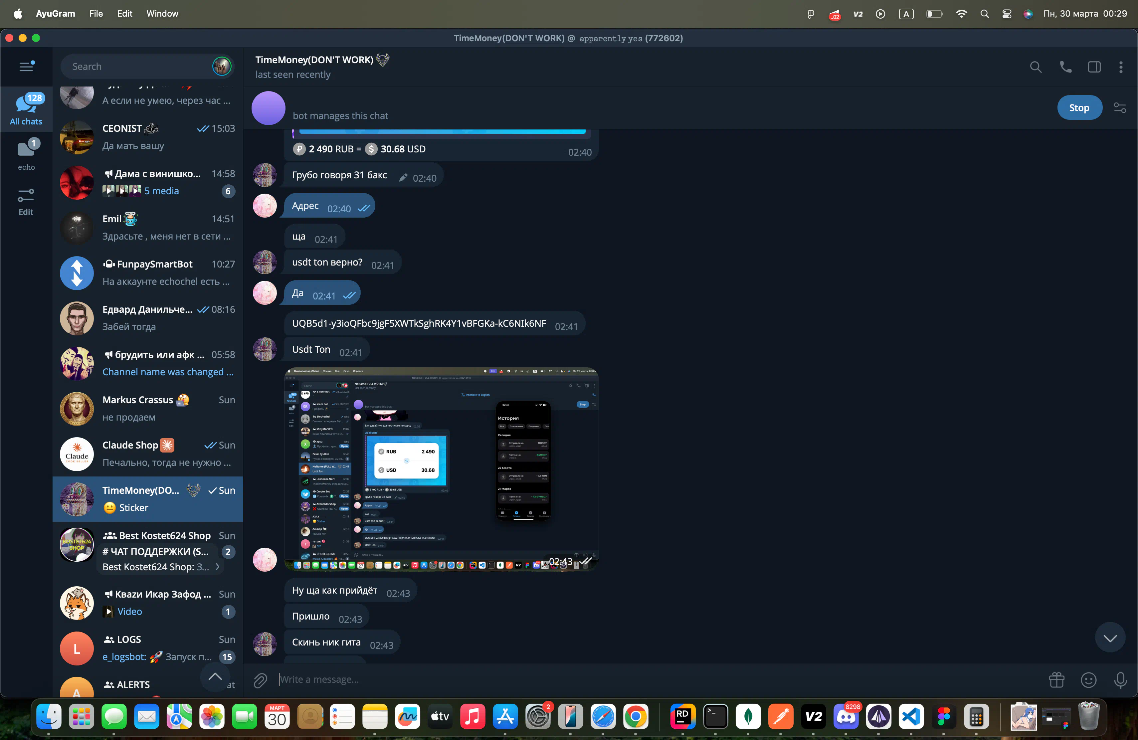This screenshot has width=1138, height=740.
Task: Toggle the right info sidebar panel
Action: pos(1094,67)
